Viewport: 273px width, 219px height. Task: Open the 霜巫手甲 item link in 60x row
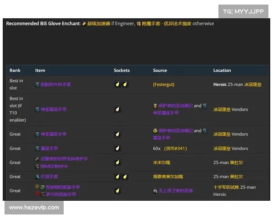point(49,149)
